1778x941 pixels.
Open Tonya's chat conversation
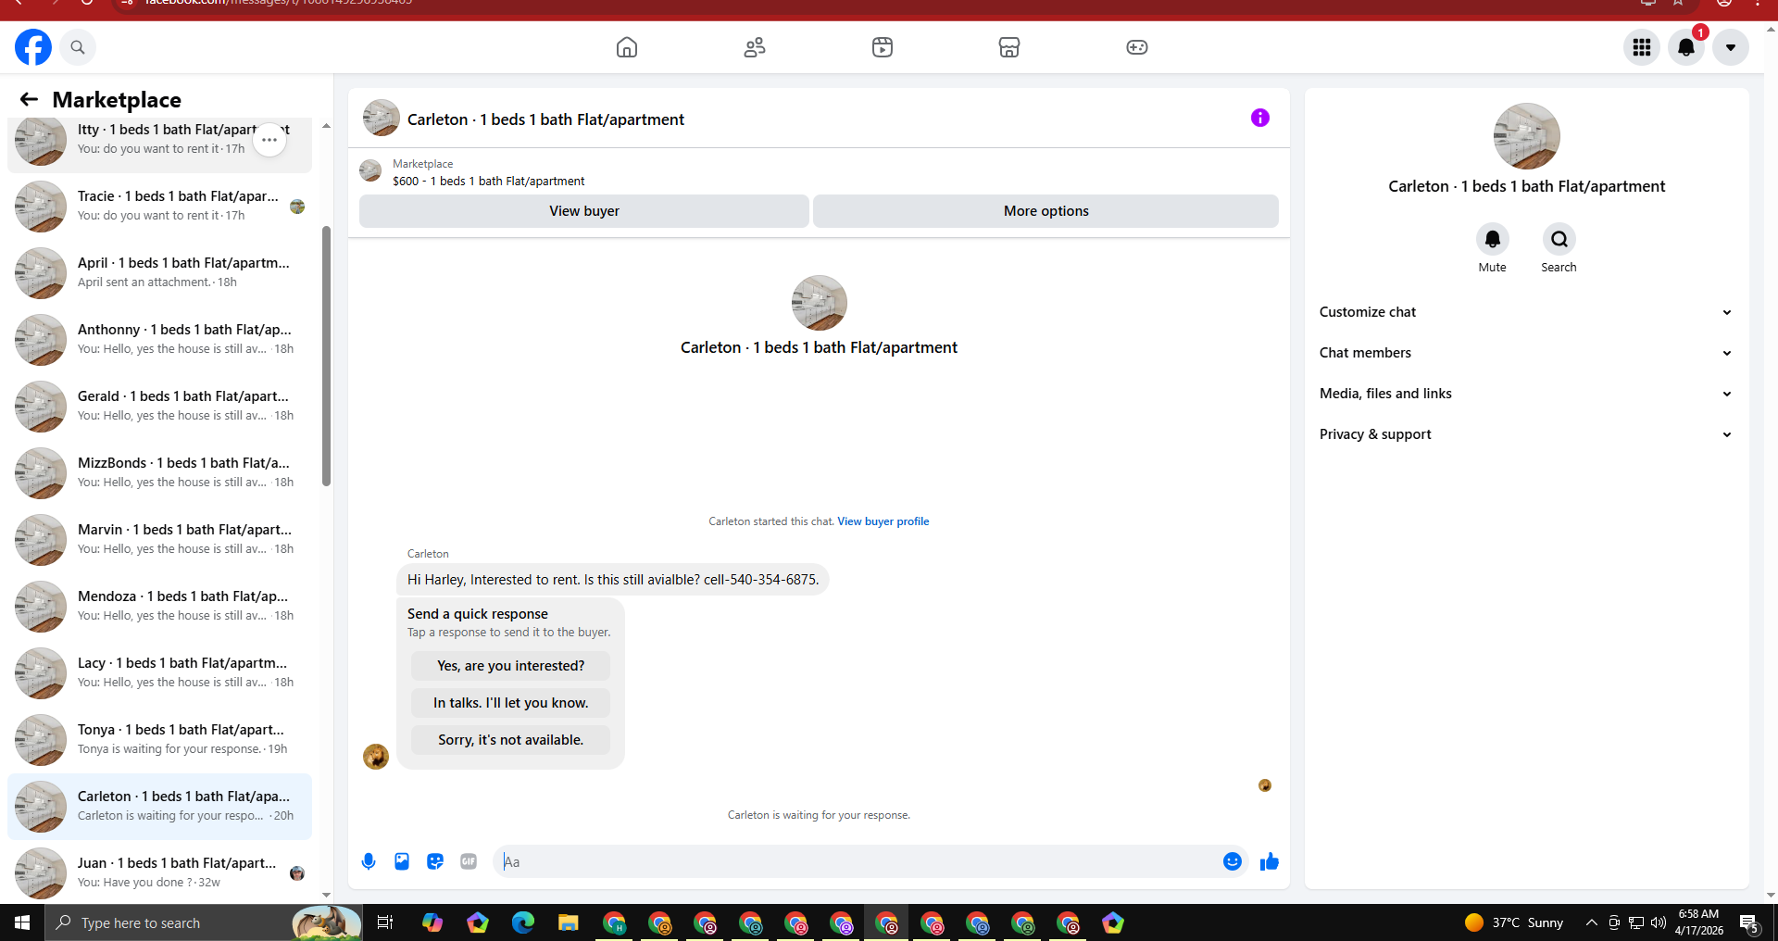tap(160, 739)
